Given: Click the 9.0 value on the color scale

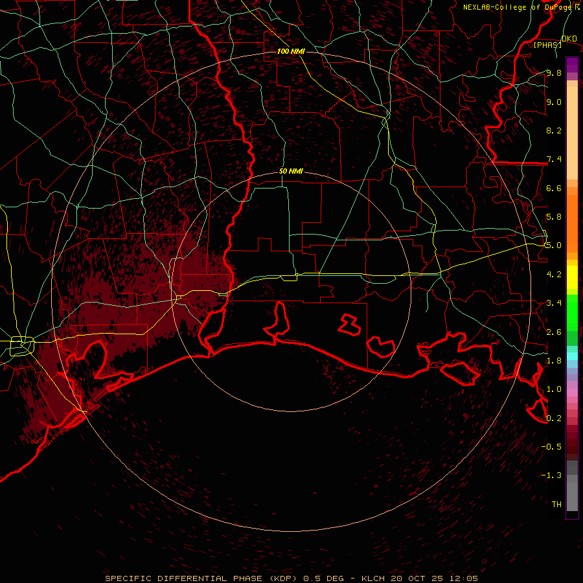Looking at the screenshot, I should coord(554,102).
